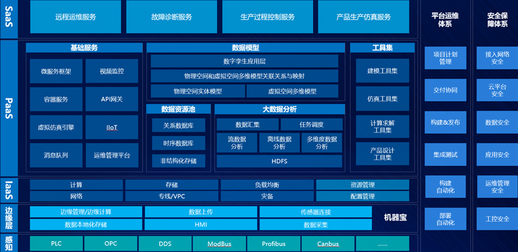Open the 工控安全 item
The height and width of the screenshot is (252, 518).
497,219
